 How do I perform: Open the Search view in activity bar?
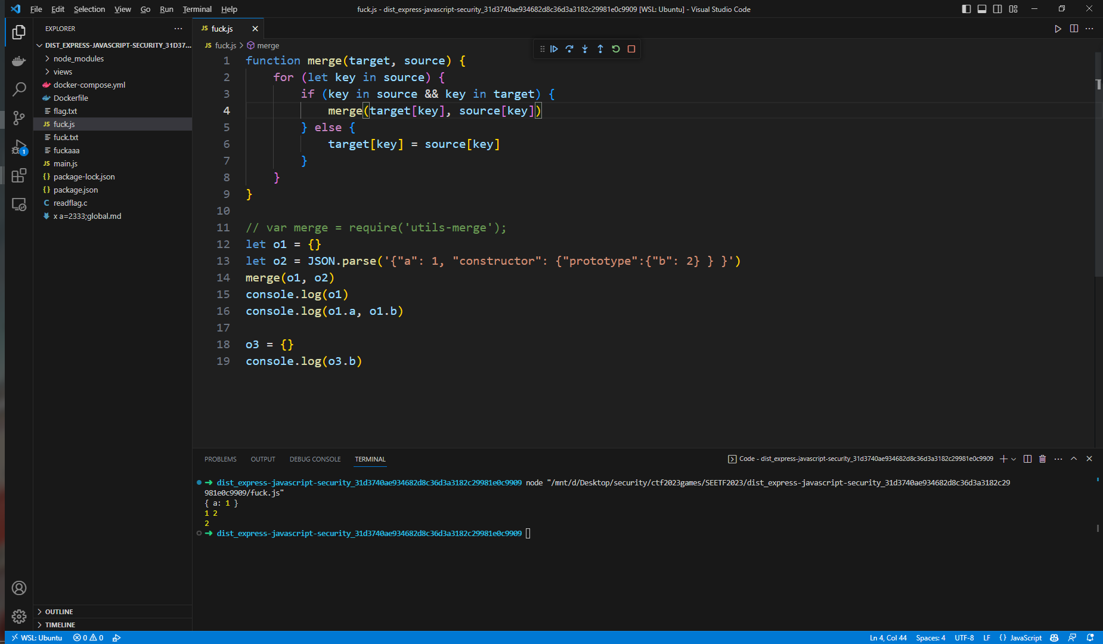tap(19, 89)
